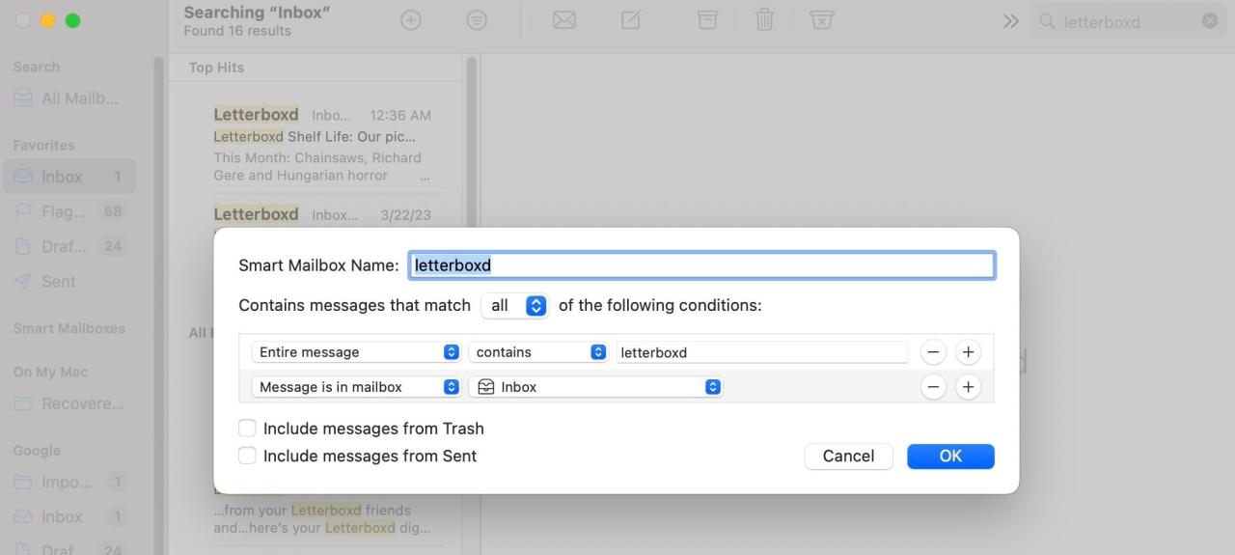
Task: Open Letterboxd Shelf Life message from 12:36 AM
Action: coord(321,144)
